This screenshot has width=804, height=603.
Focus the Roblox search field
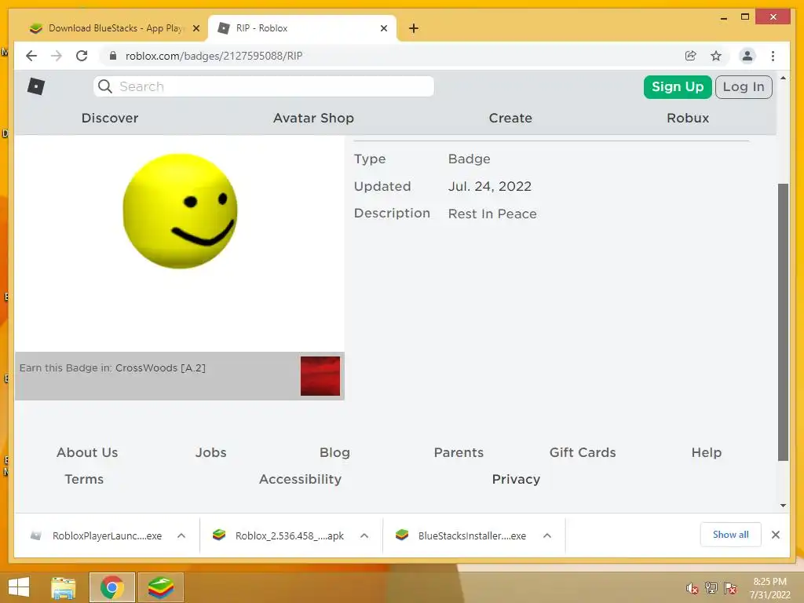[264, 86]
